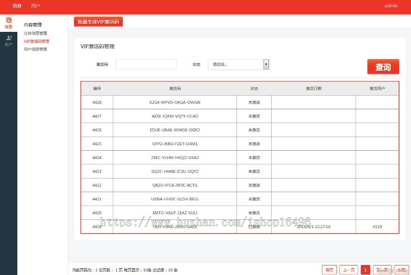411x275 pixels.
Task: Select VIP激活码管理 in the sidebar
Action: click(37, 41)
